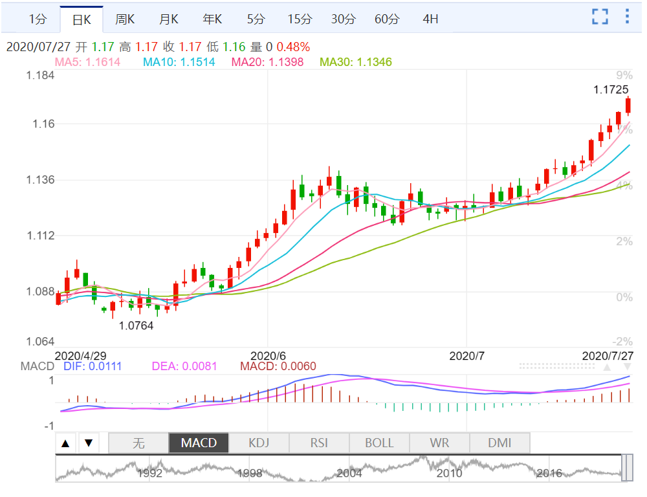Switch to the 月K monthly chart tab

169,19
